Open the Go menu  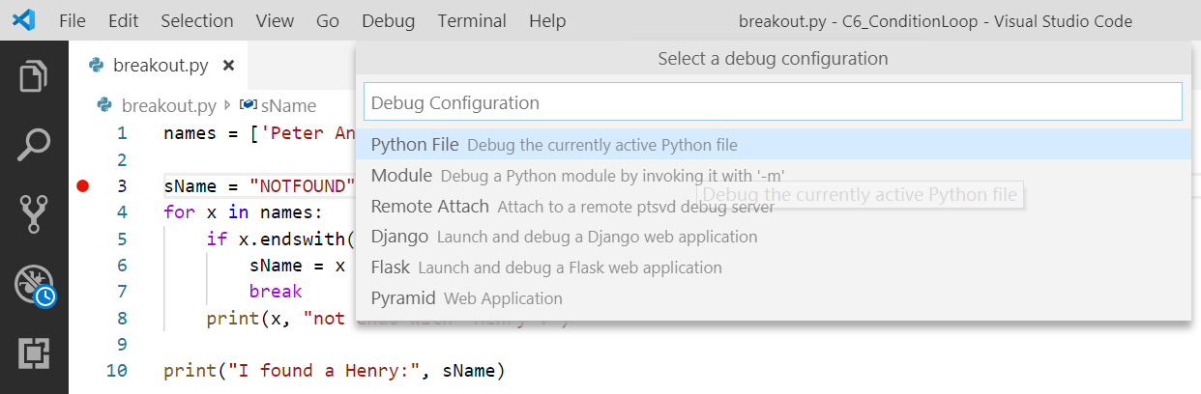point(328,20)
